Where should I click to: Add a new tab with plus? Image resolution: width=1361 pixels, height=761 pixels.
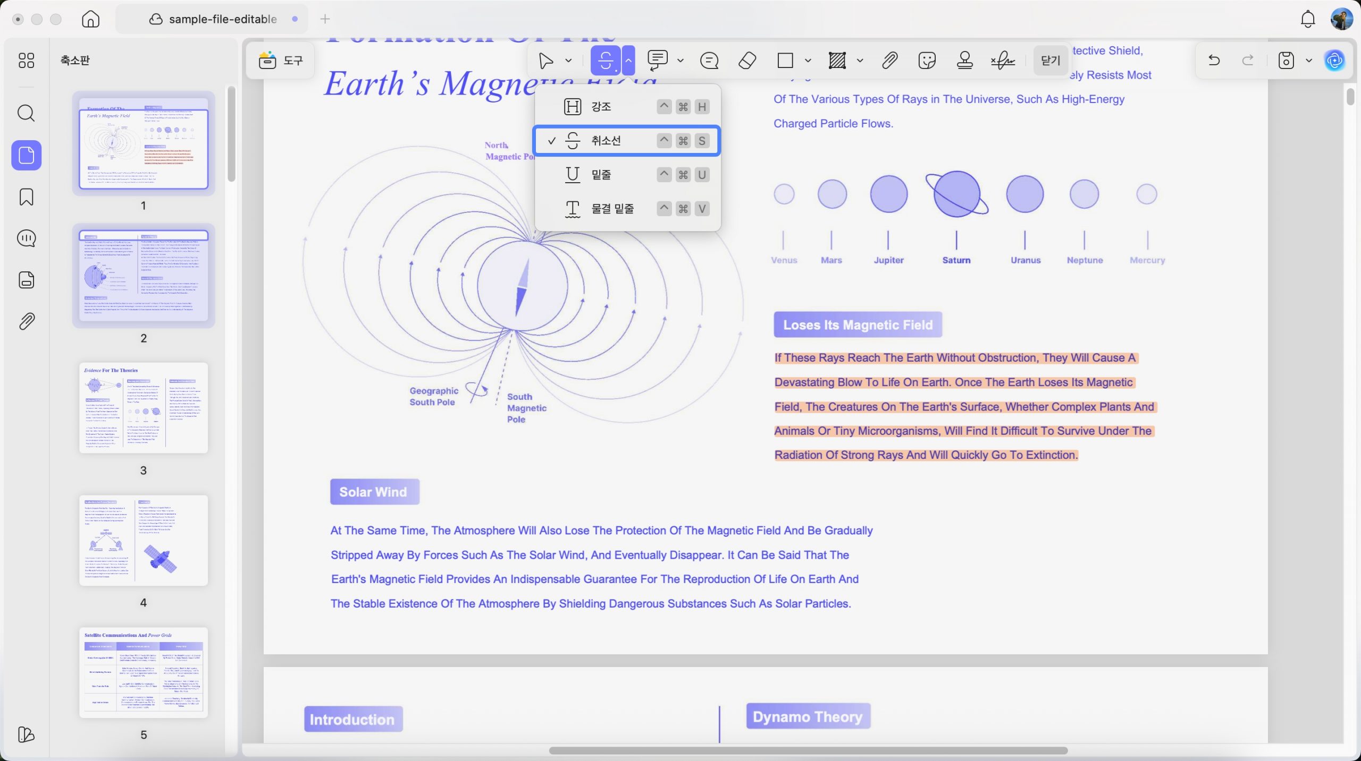click(325, 19)
